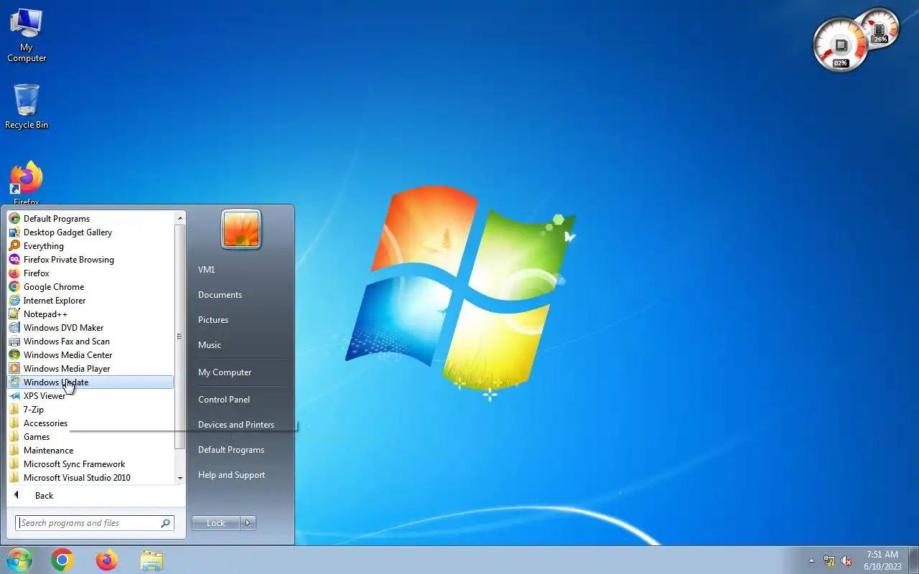919x574 pixels.
Task: Open Documents from the Start menu
Action: coord(241,295)
